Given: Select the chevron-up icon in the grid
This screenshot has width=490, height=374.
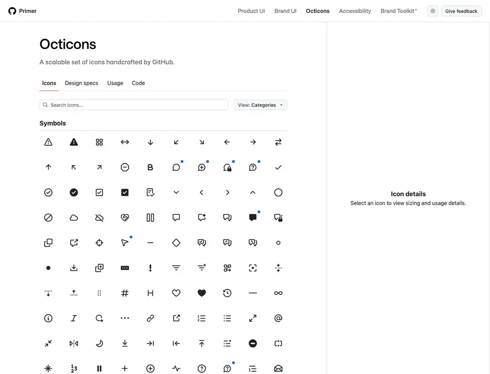Looking at the screenshot, I should point(253,193).
